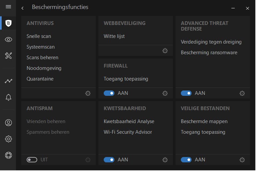Screen dimensions: 256x171
Task: Open Webbeveiliging settings gear
Action: point(165,51)
